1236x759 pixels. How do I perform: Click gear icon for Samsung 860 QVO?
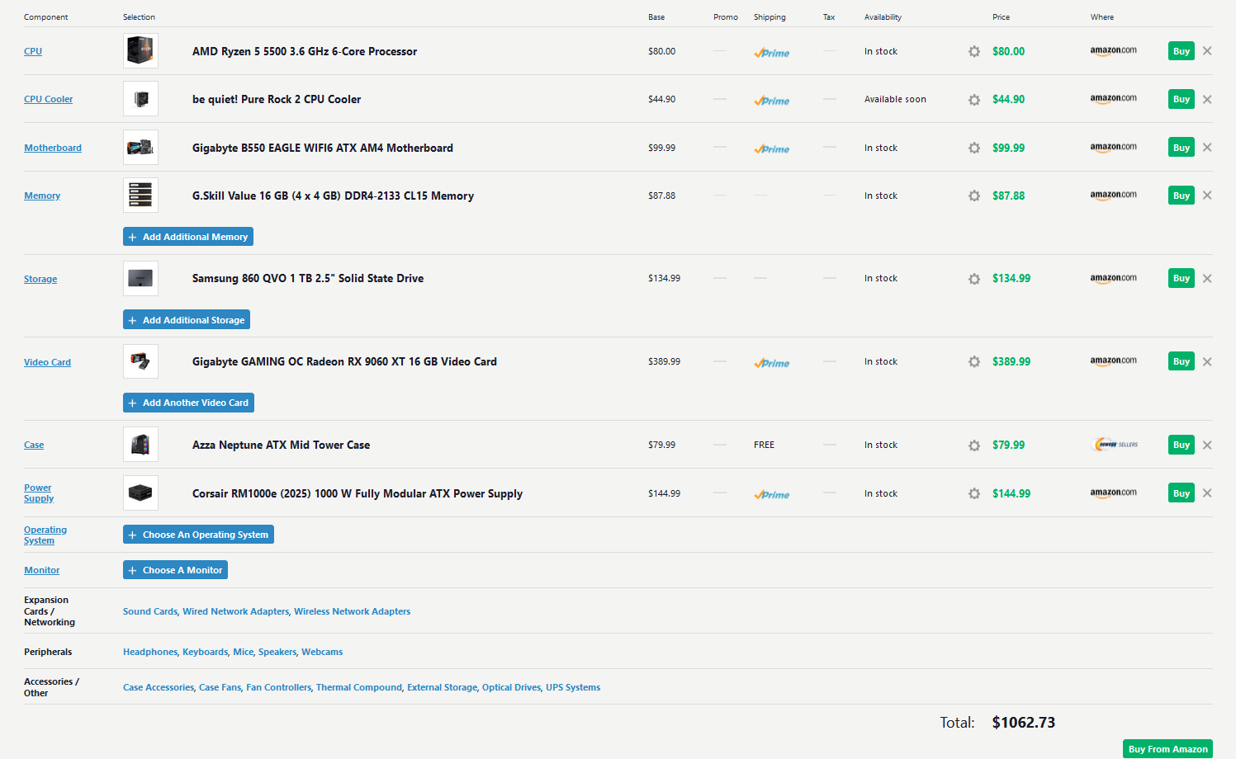pos(974,279)
